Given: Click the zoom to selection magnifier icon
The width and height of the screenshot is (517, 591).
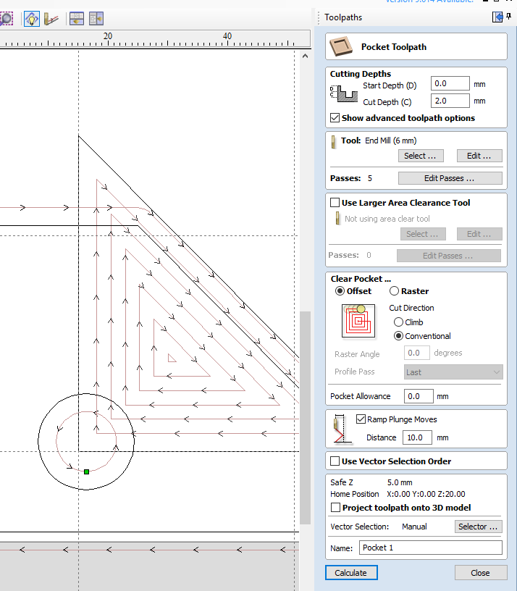Looking at the screenshot, I should [5, 18].
